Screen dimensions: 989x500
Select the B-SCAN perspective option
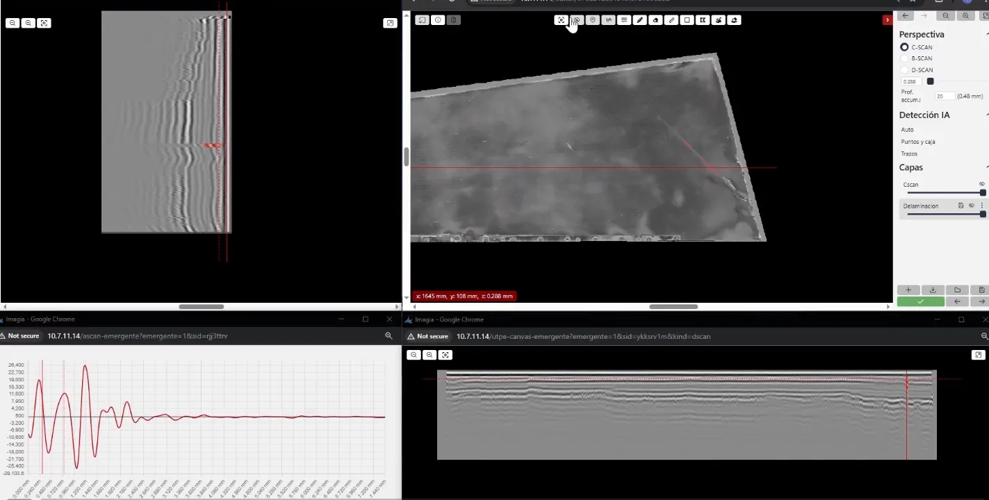(x=904, y=58)
